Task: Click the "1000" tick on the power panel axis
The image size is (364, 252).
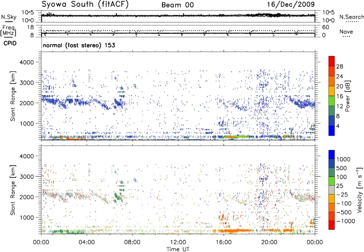Action: pos(26,123)
